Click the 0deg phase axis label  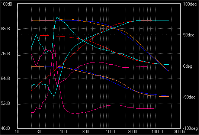click(187, 66)
